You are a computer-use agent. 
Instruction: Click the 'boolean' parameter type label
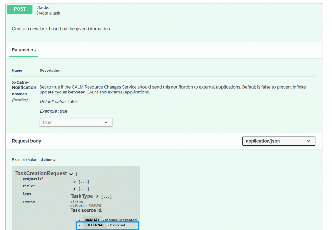(x=19, y=94)
